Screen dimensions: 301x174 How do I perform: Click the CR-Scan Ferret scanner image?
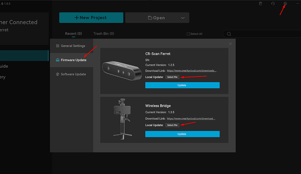[122, 70]
